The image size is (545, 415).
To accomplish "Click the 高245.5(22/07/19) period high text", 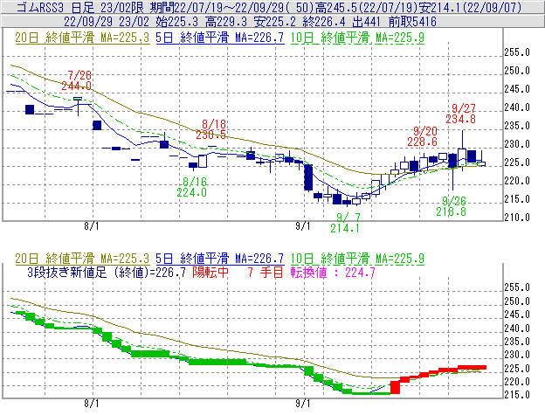I will pyautogui.click(x=366, y=7).
